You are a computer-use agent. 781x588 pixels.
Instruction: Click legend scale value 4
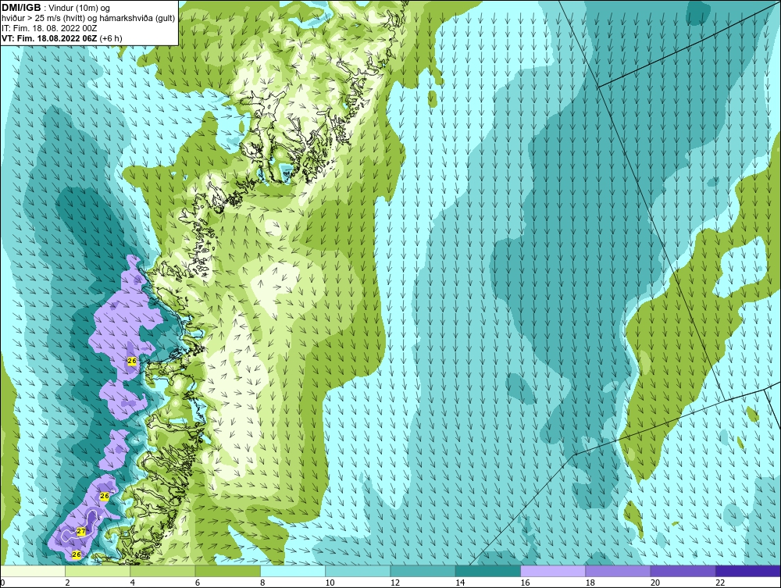pyautogui.click(x=133, y=583)
